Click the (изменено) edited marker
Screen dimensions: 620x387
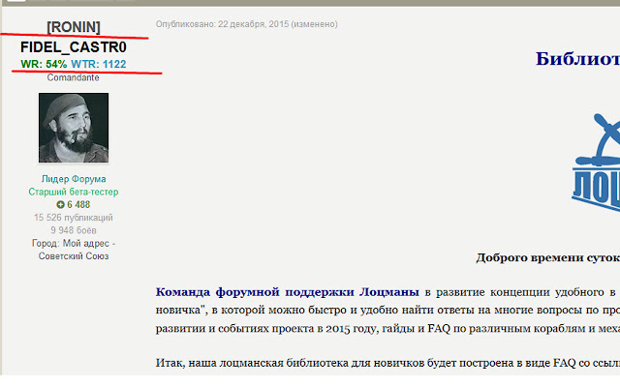tap(314, 24)
